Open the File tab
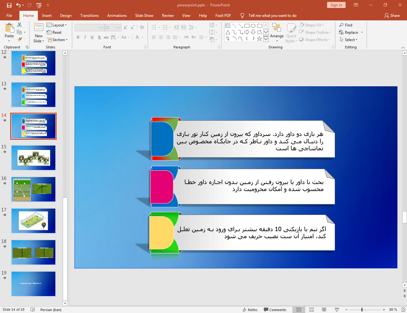 coord(9,15)
